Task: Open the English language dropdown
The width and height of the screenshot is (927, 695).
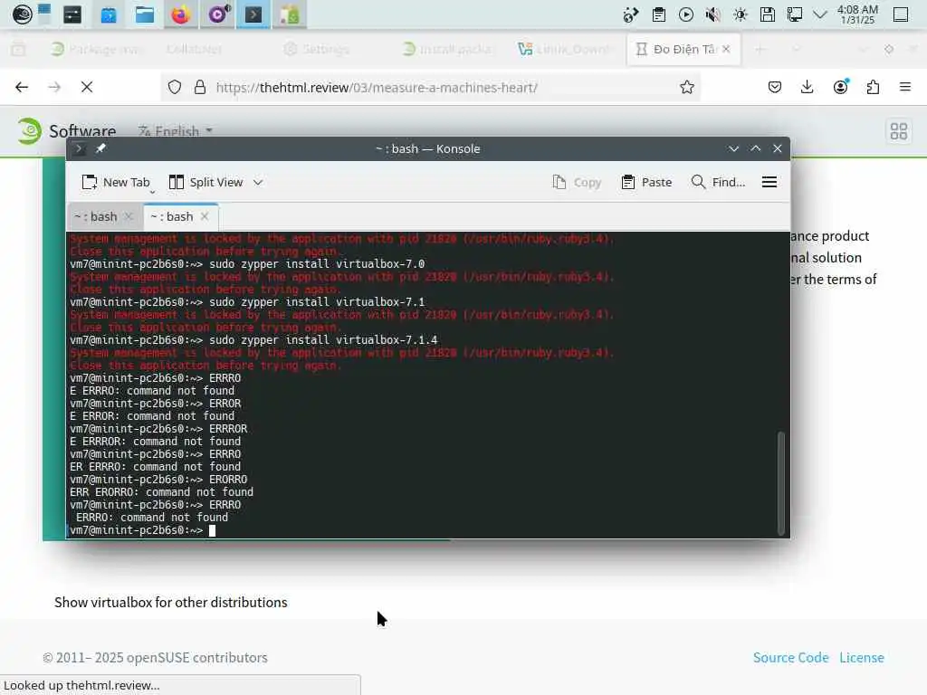Action: click(x=175, y=130)
